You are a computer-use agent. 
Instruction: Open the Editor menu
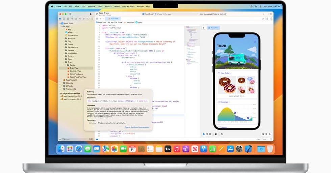(x=100, y=6)
